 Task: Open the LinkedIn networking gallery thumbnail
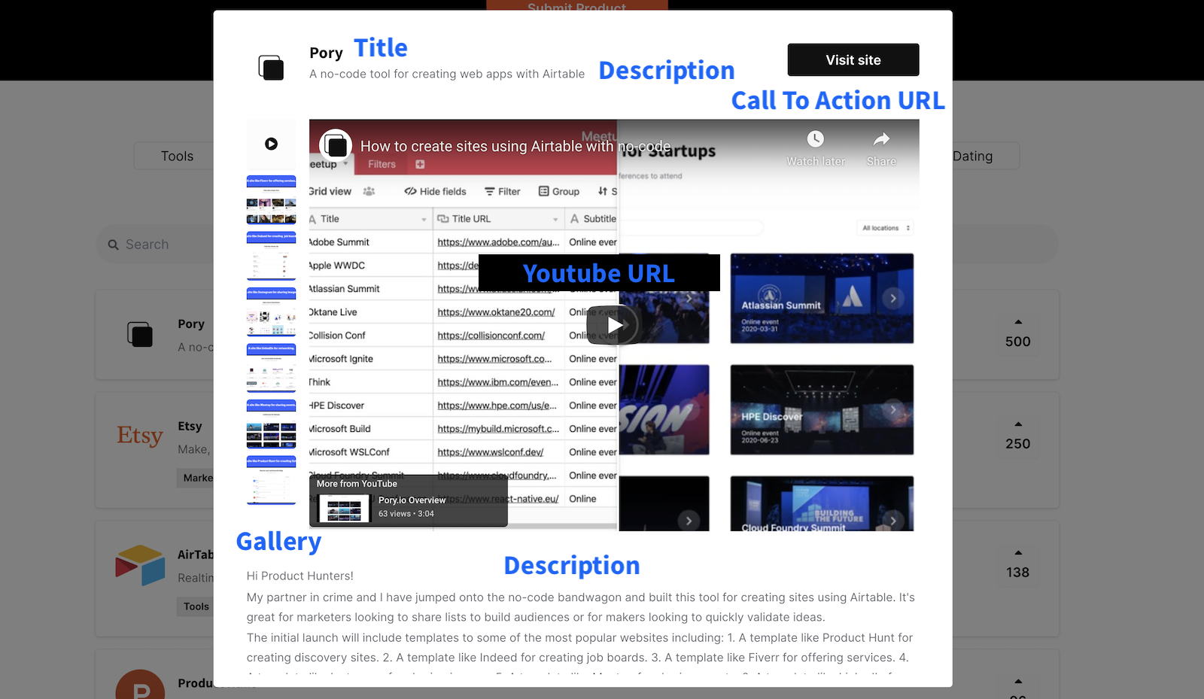271,368
